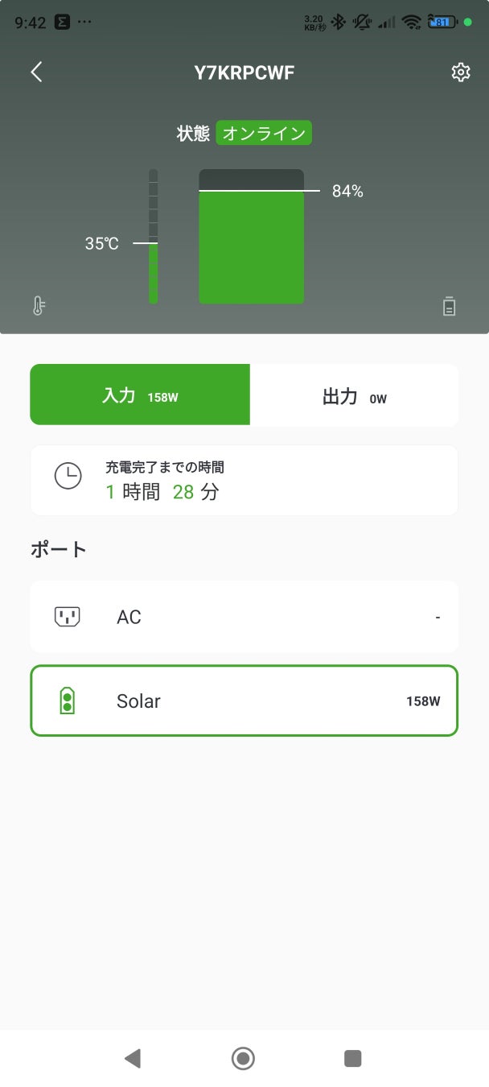Tap the green Solar port icon
The width and height of the screenshot is (489, 1087).
[68, 701]
